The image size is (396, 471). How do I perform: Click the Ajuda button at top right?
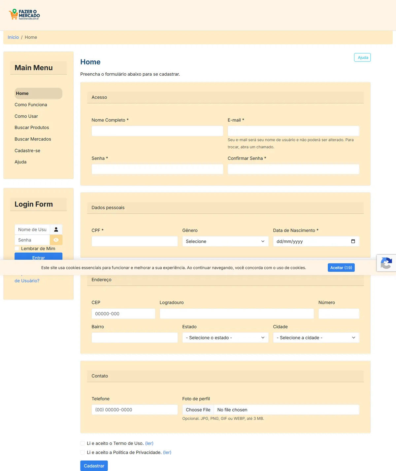[362, 57]
